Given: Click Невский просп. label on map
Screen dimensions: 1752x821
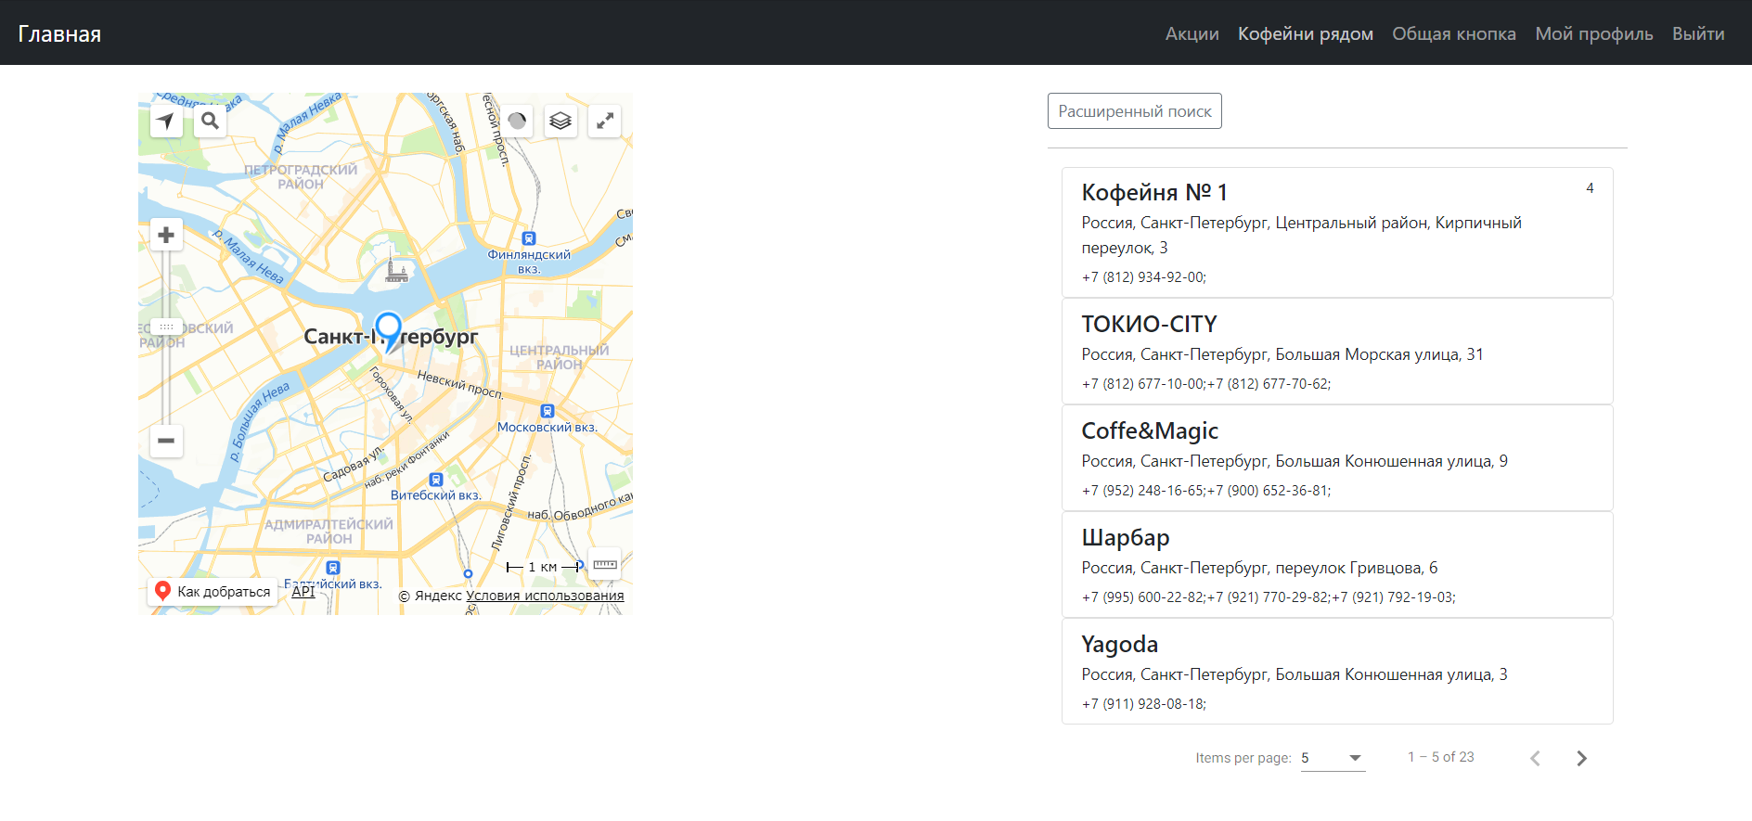Looking at the screenshot, I should 460,385.
